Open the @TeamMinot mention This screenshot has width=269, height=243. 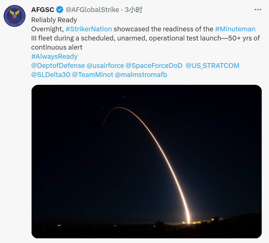[x=93, y=75]
